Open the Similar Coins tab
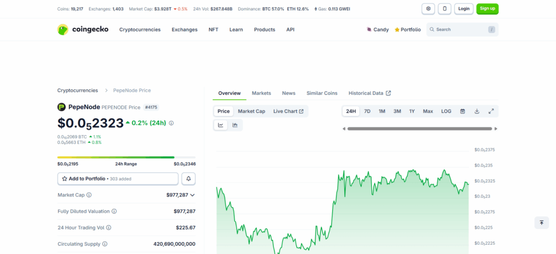This screenshot has width=556, height=254. click(321, 93)
